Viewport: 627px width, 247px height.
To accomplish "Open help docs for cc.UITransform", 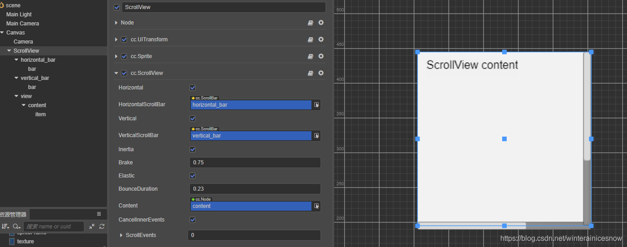I will pos(311,40).
